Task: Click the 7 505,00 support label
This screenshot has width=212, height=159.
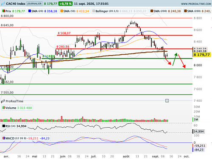Action: (x=7, y=92)
